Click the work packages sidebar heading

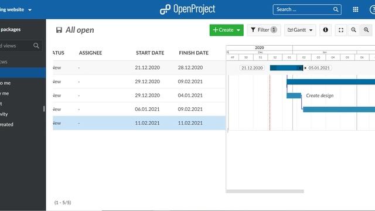(x=11, y=29)
